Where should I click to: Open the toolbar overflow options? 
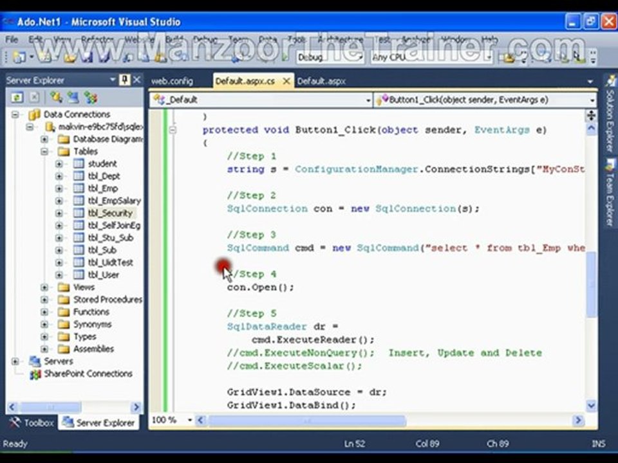click(x=593, y=57)
